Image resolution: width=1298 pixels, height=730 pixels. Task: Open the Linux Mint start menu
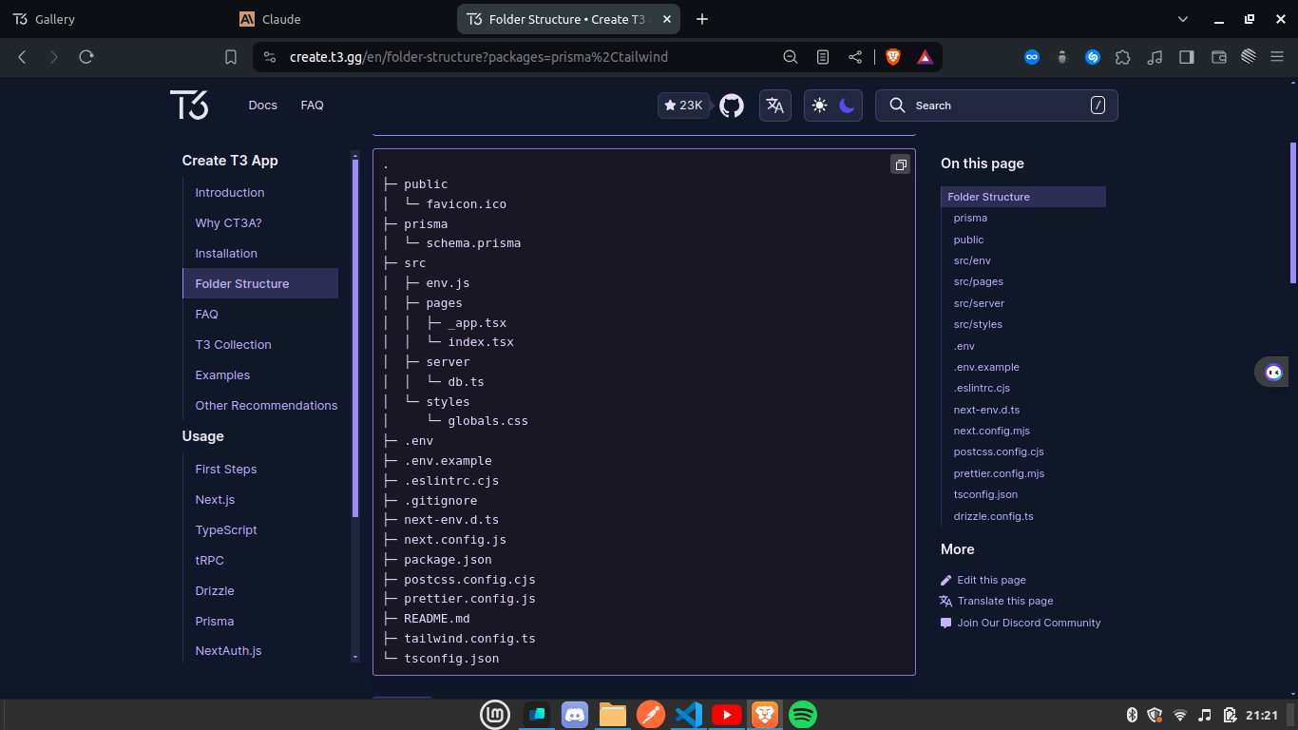495,715
